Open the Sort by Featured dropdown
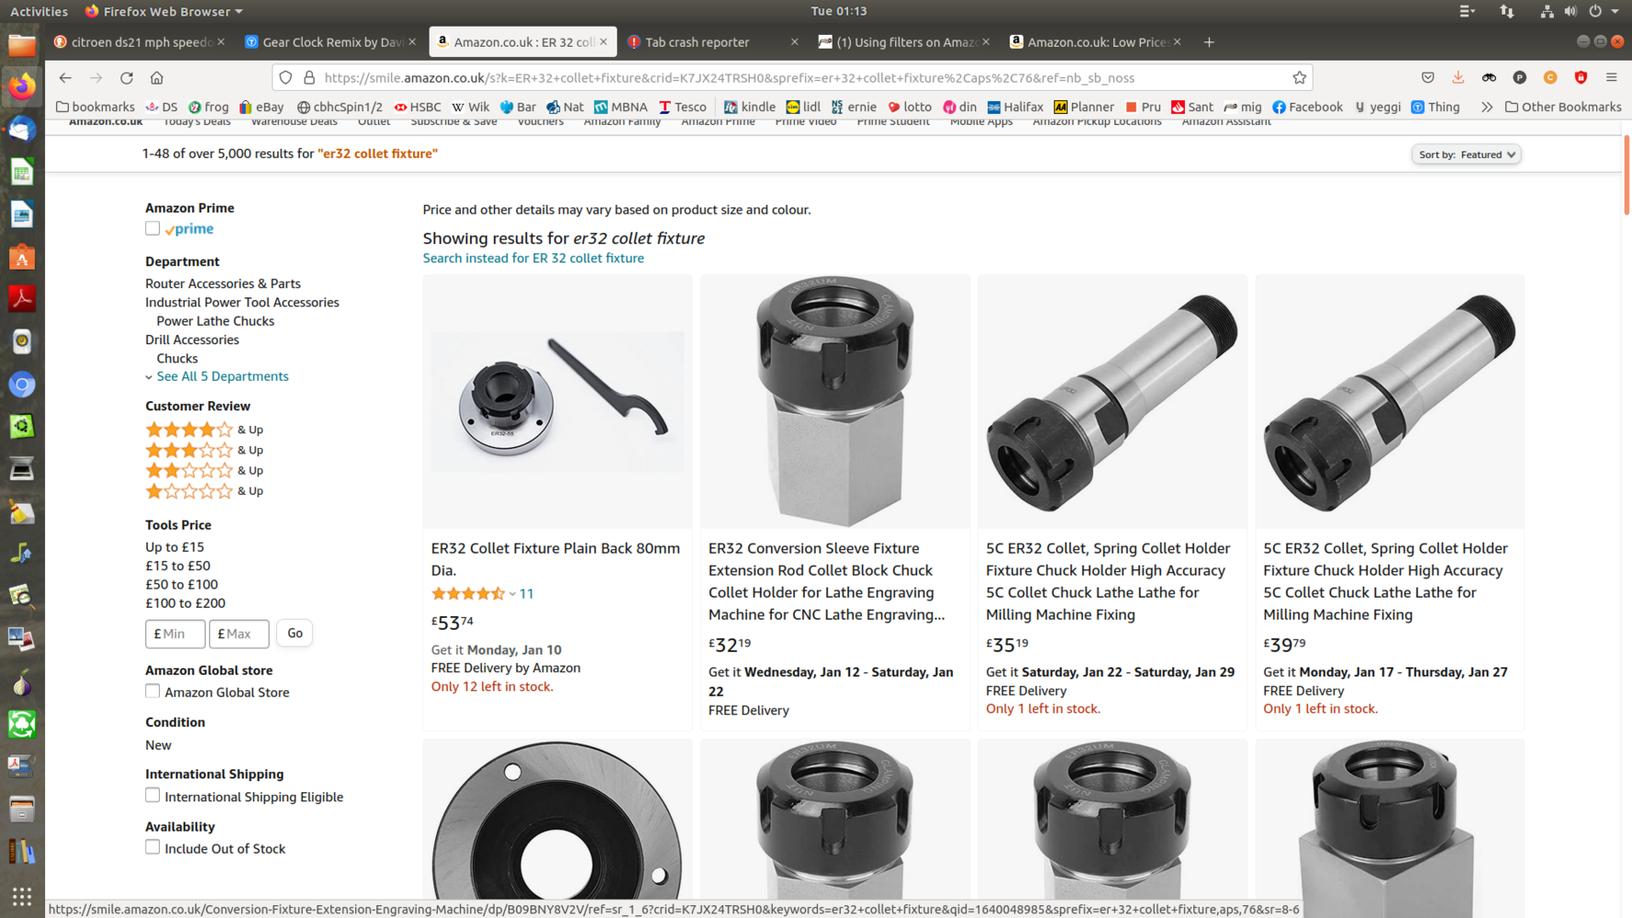Image resolution: width=1632 pixels, height=918 pixels. click(x=1466, y=154)
